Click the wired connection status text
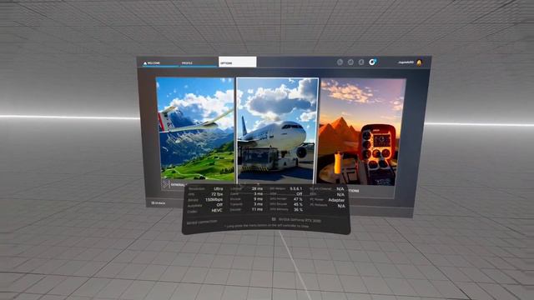Image resolution: width=534 pixels, height=300 pixels. coord(202,222)
